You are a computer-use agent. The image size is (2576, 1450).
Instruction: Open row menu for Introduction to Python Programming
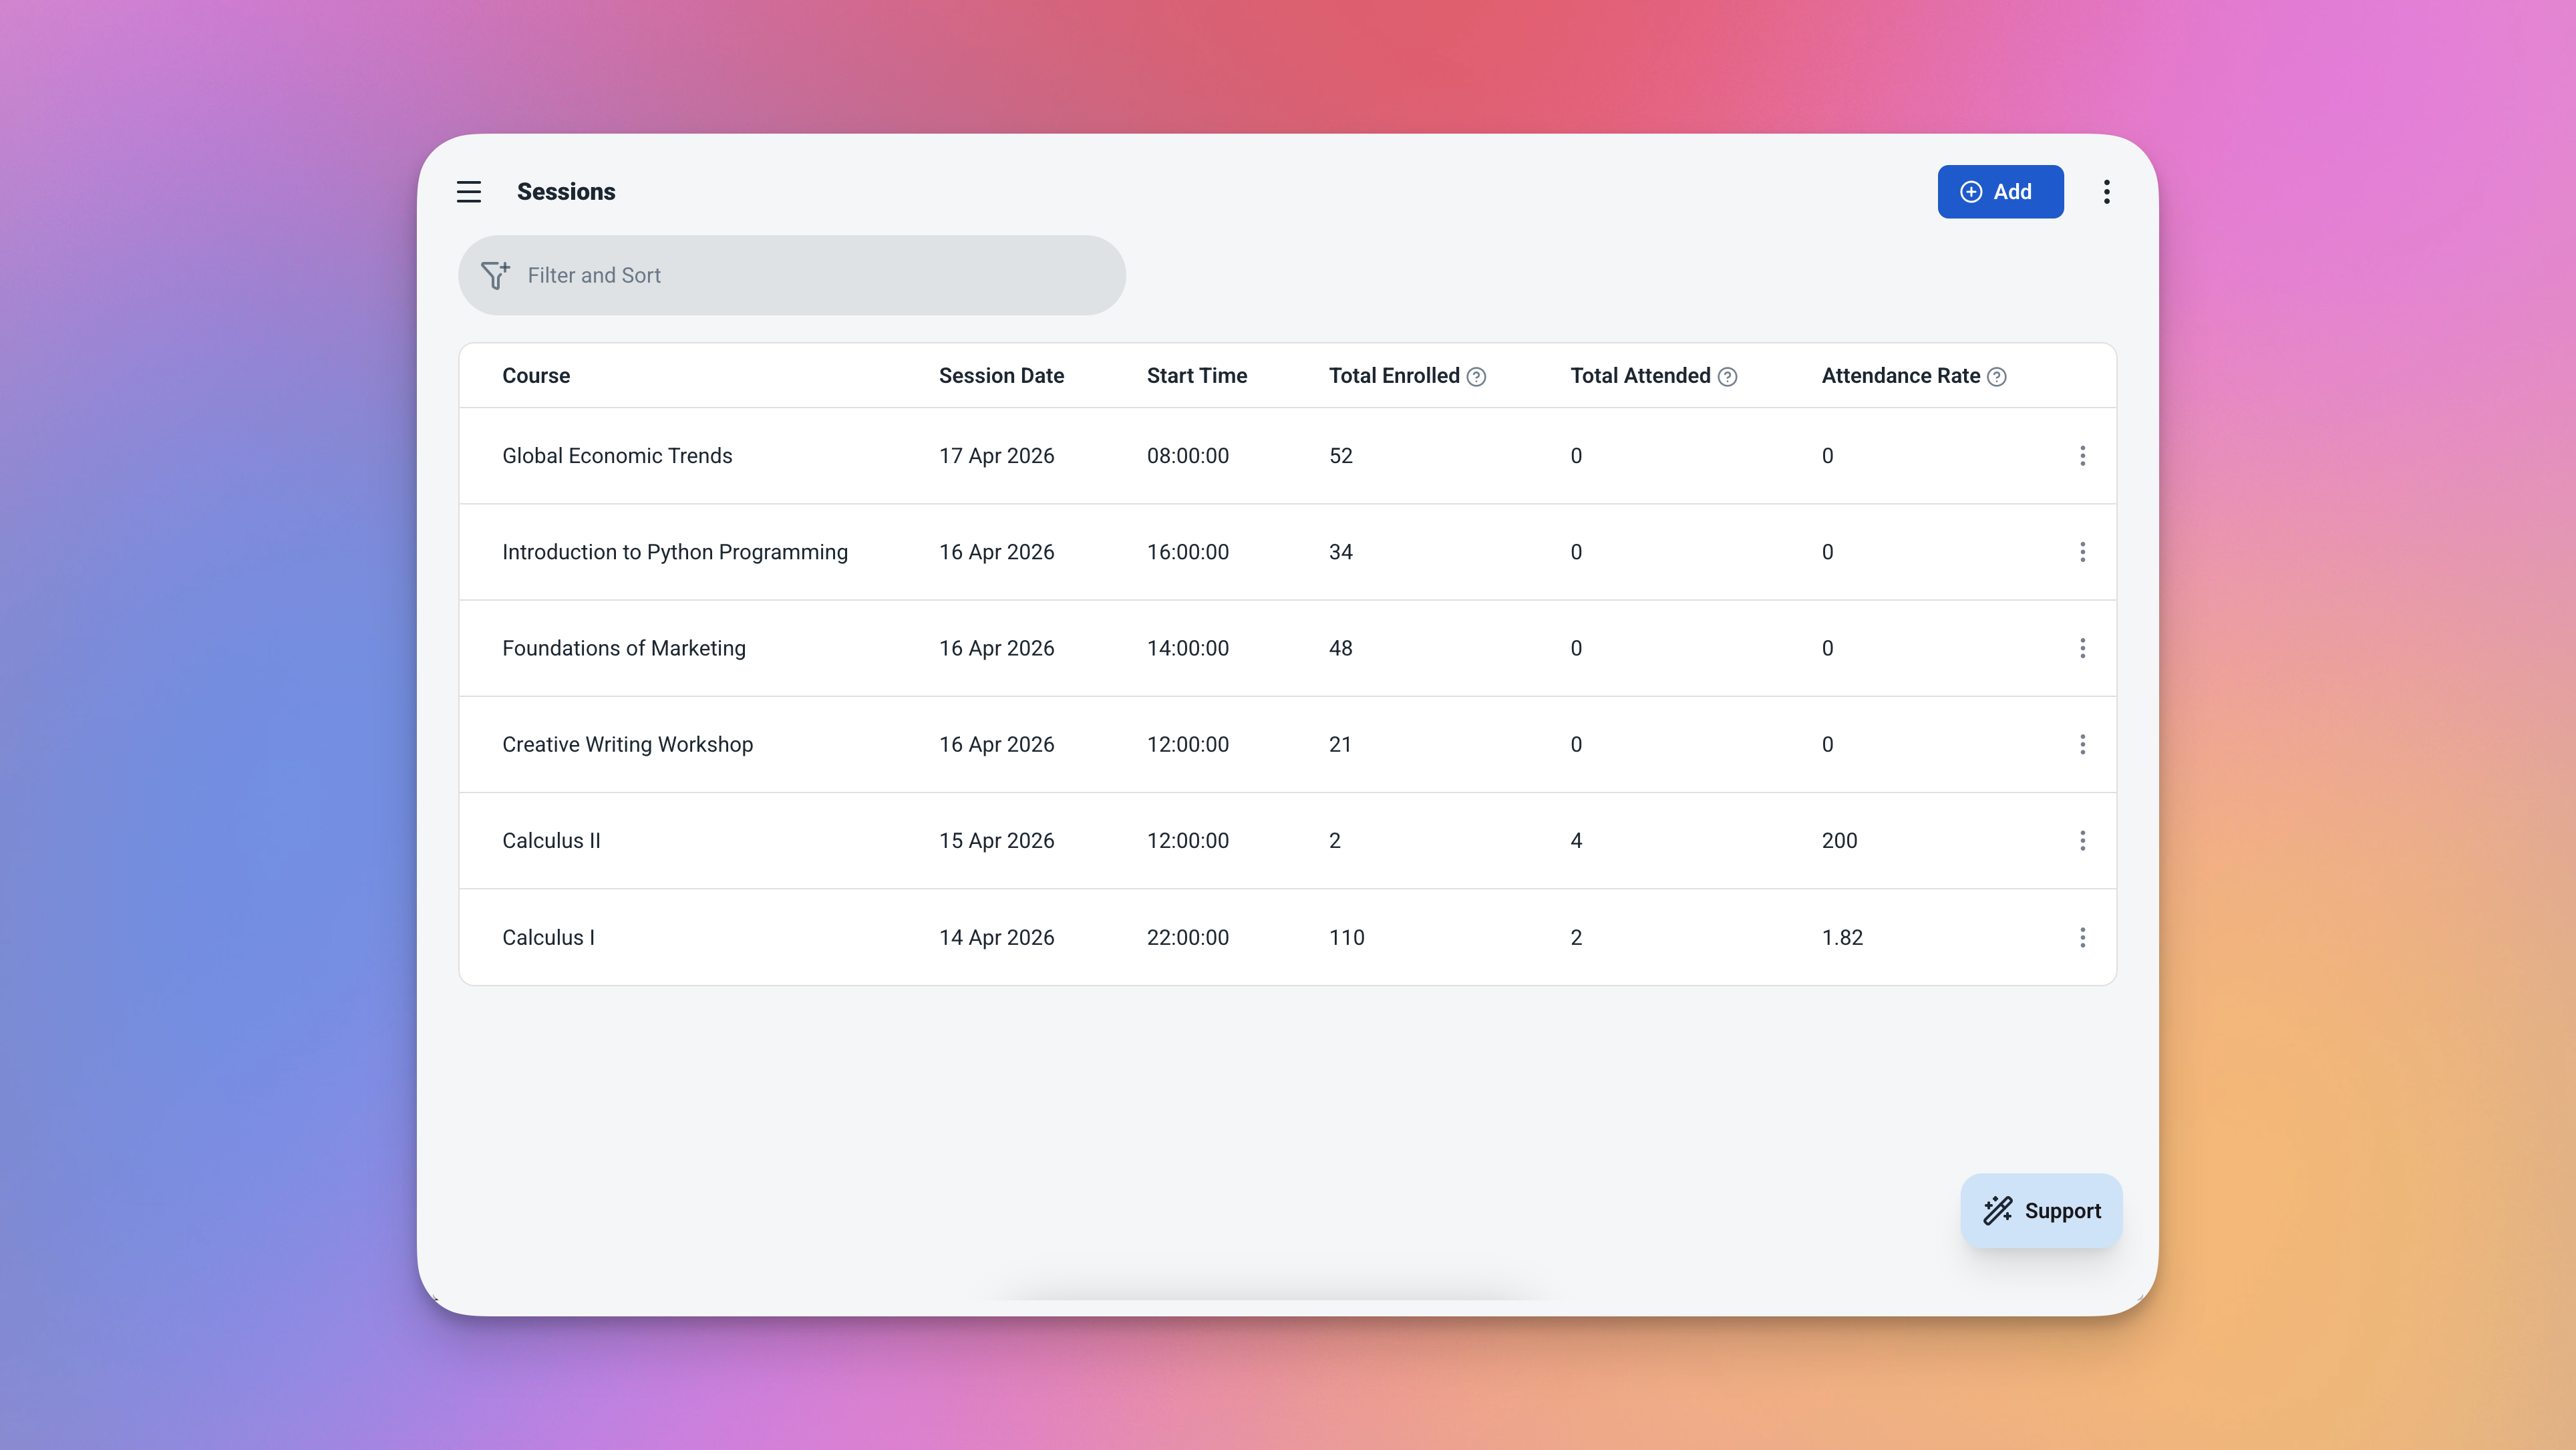pyautogui.click(x=2082, y=552)
